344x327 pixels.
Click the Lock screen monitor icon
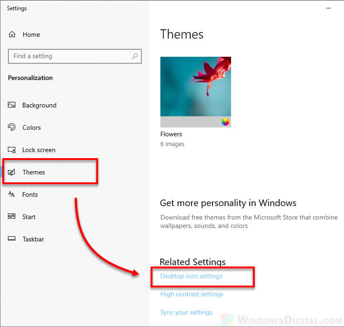tap(12, 150)
